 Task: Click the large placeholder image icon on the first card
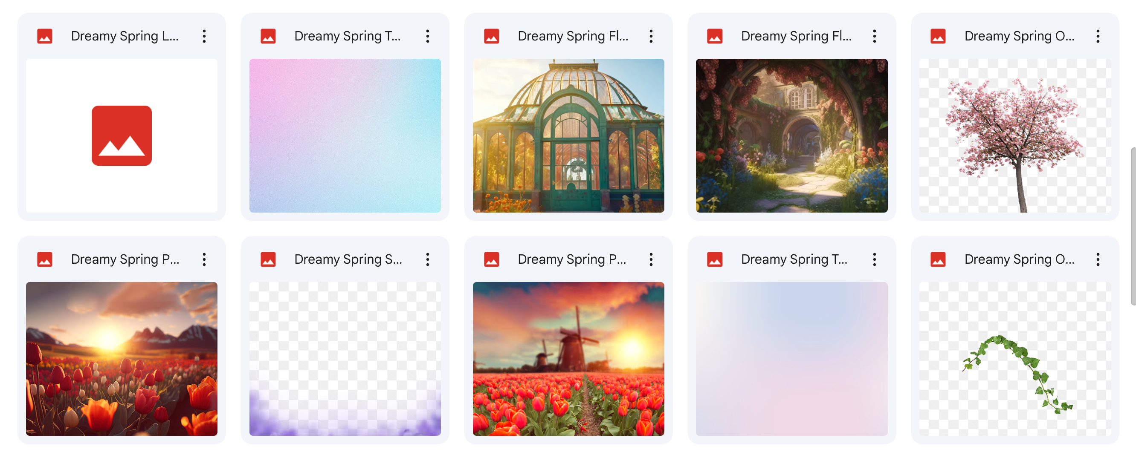(122, 135)
